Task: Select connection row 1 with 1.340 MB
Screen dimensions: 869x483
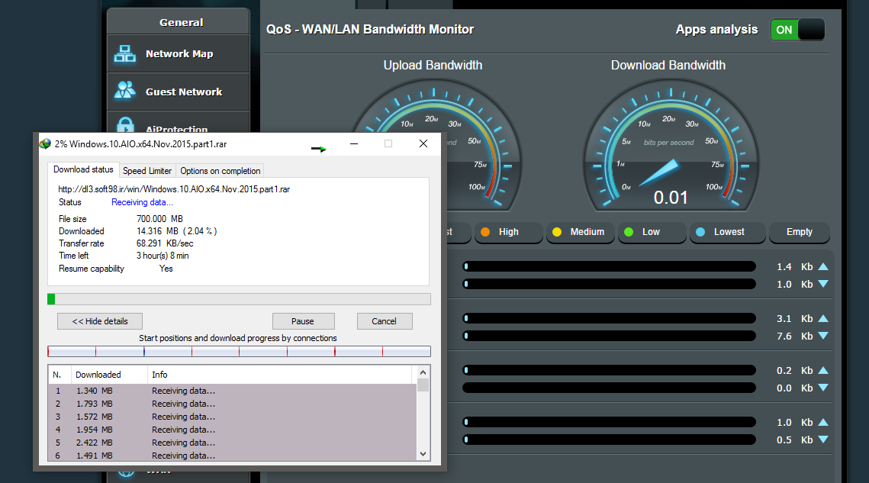Action: coord(232,391)
